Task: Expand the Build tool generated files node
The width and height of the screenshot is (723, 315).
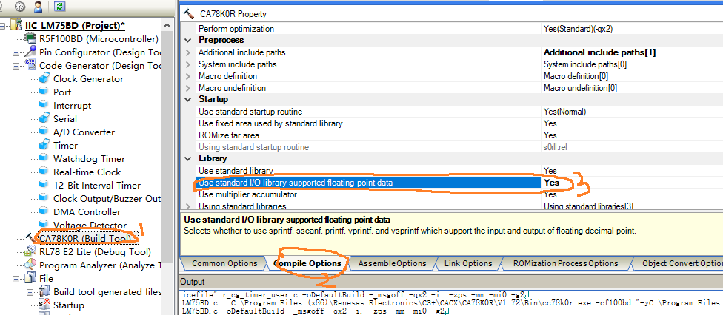Action: coord(30,292)
